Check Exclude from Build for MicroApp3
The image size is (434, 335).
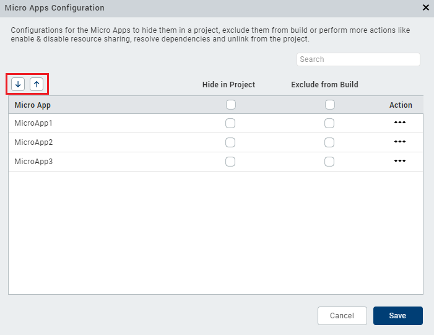329,162
